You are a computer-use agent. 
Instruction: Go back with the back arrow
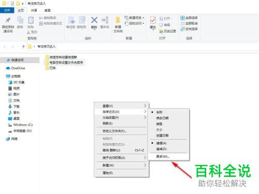(5, 47)
